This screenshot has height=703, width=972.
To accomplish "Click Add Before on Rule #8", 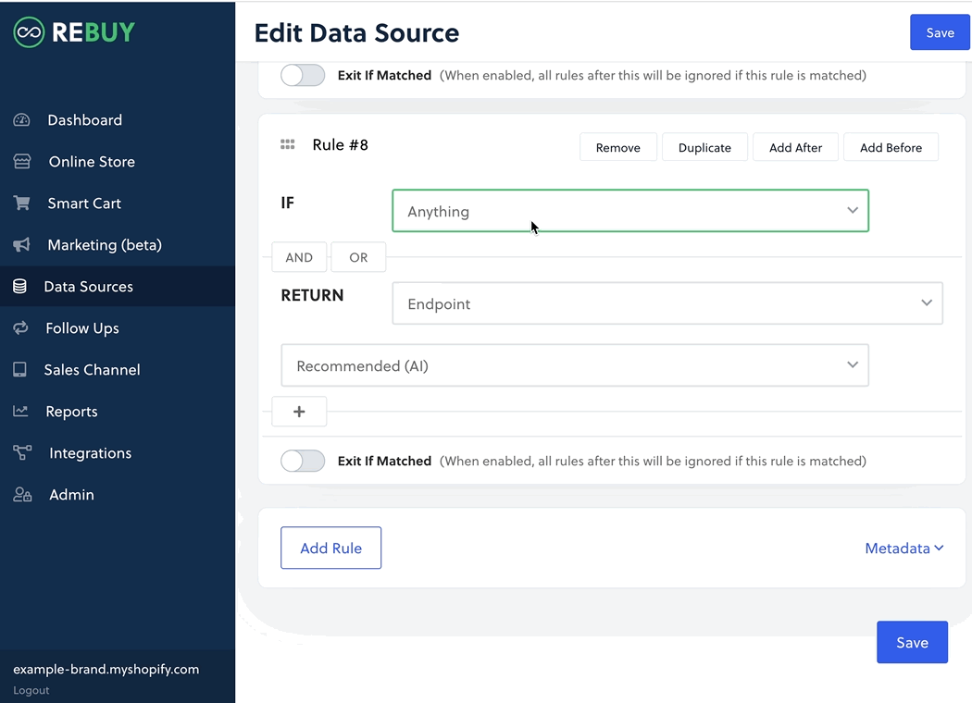I will 891,147.
